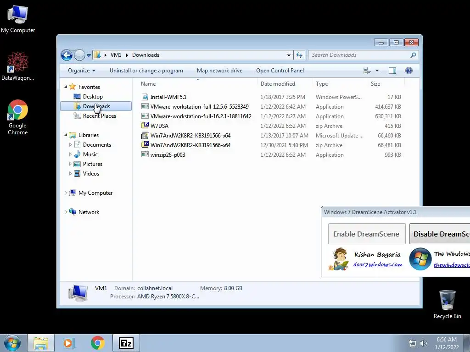
Task: Expand the Videos library
Action: click(x=70, y=174)
